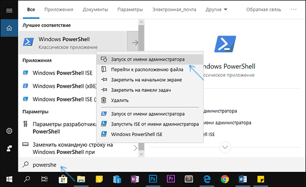Expand the details chevron in preview pane

(x=225, y=147)
